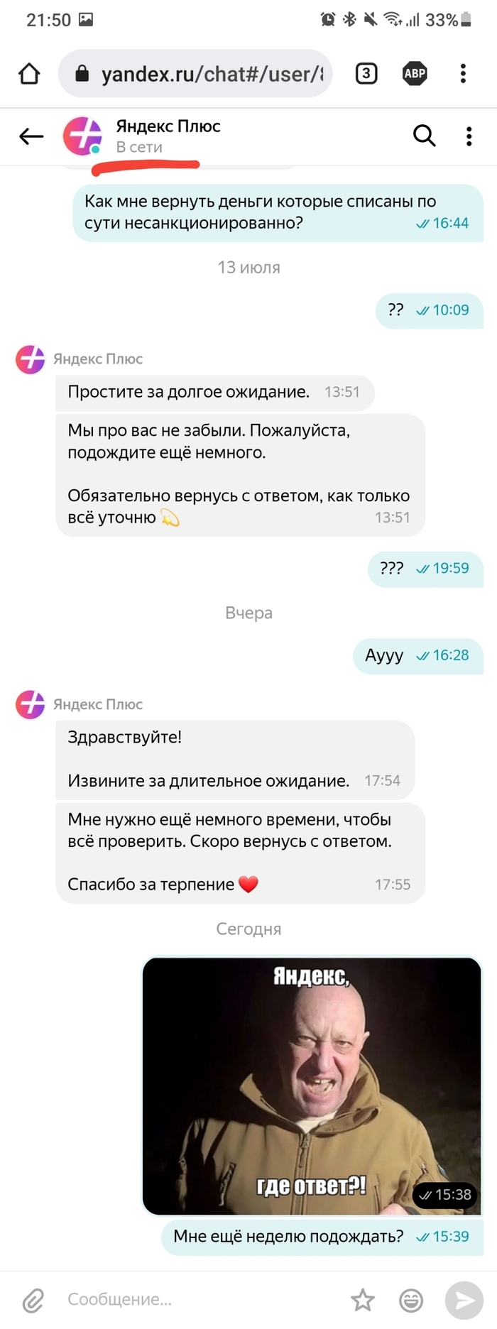Open the star icon in message bar
This screenshot has height=1329, width=497.
[363, 1300]
